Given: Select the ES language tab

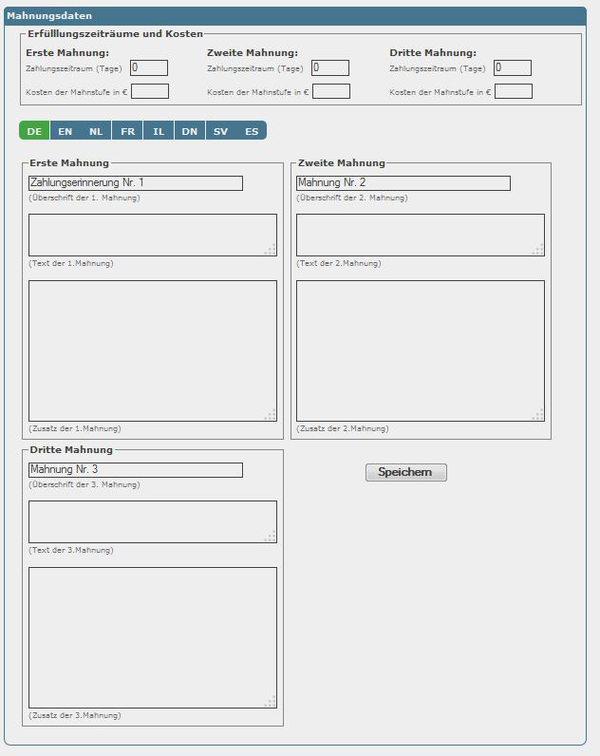Looking at the screenshot, I should 252,131.
